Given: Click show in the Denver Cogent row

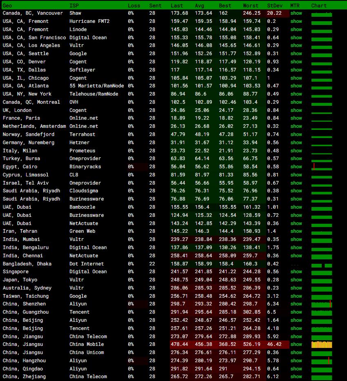Looking at the screenshot, I should click(x=296, y=62).
